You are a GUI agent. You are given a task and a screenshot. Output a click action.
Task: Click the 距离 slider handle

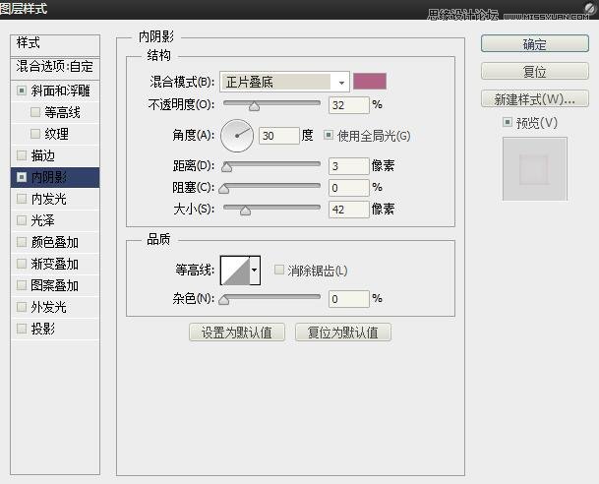[x=226, y=167]
